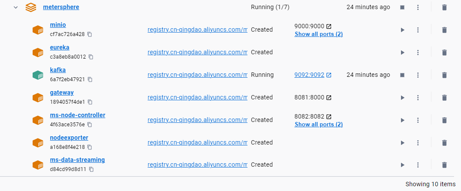Open the kafka container link

(x=57, y=70)
